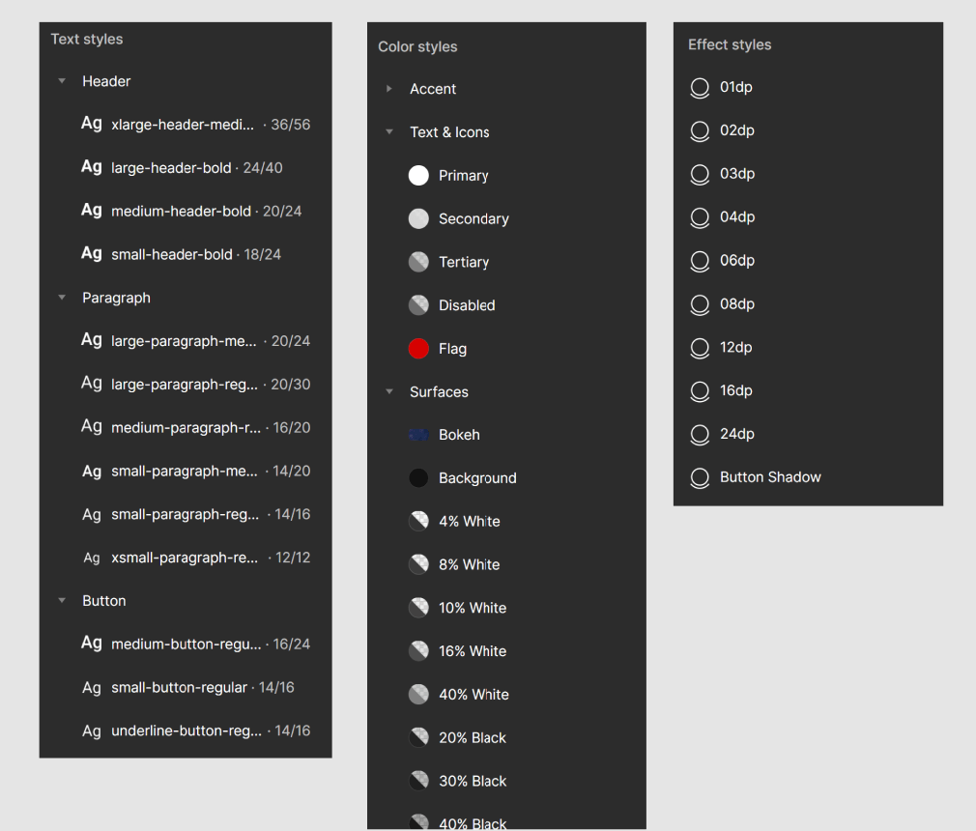
Task: Pick the red Flag color swatch
Action: [418, 349]
